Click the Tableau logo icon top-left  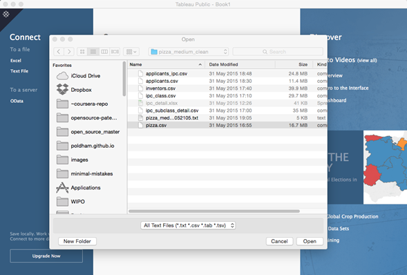click(6, 14)
